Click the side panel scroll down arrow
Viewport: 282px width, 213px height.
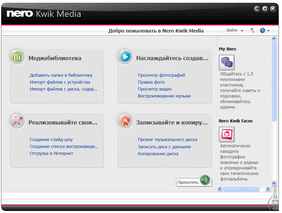tap(274, 183)
